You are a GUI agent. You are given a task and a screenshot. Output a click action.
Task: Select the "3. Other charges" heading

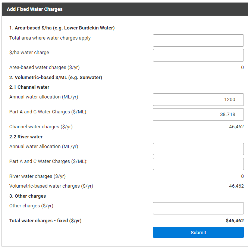(x=28, y=196)
